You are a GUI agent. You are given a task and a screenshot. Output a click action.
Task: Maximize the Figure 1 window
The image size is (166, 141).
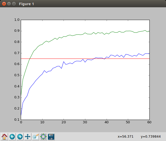(x=14, y=4)
